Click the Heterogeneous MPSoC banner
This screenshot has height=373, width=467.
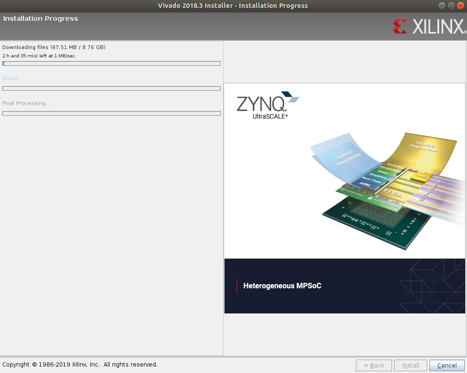[282, 286]
